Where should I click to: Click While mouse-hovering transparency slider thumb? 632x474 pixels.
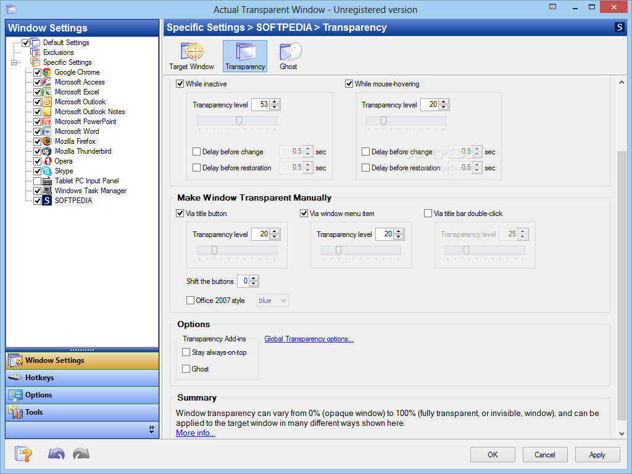(383, 120)
